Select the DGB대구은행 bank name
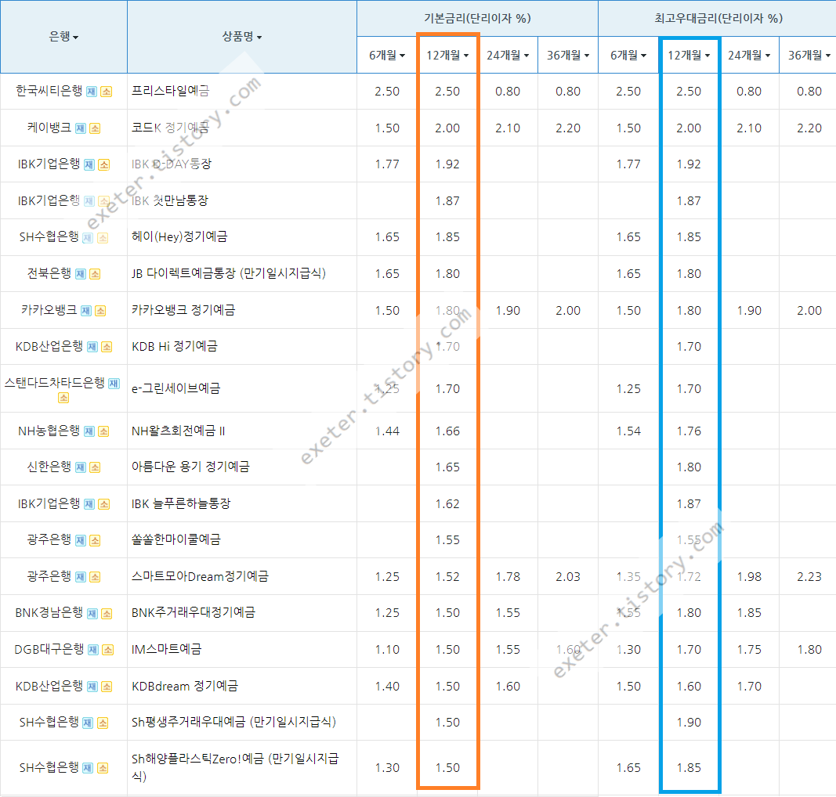Viewport: 836px width, 797px height. (x=49, y=649)
